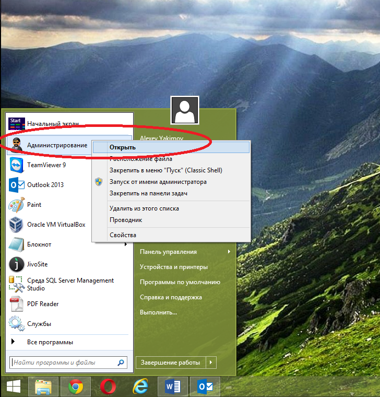
Task: Open Start screen icon in menu
Action: 17,124
